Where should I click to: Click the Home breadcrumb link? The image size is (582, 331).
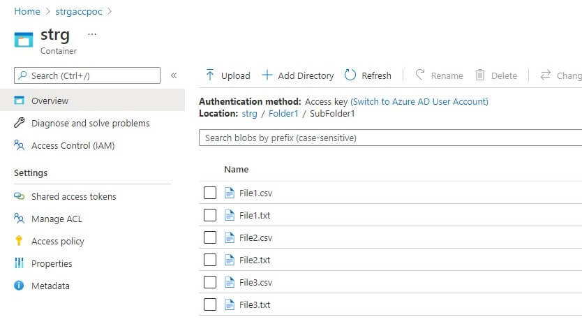(x=27, y=11)
